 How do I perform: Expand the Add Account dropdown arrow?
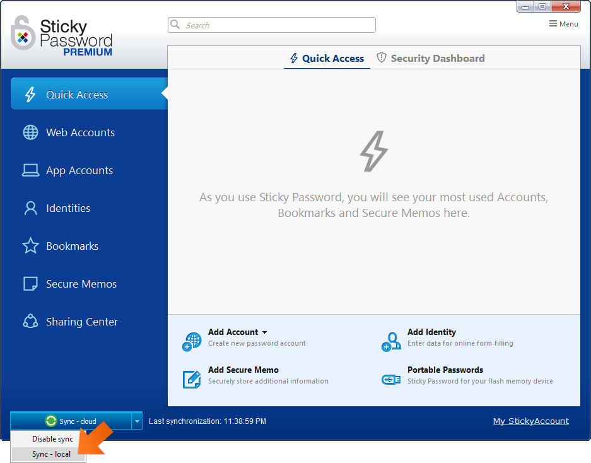[x=264, y=332]
